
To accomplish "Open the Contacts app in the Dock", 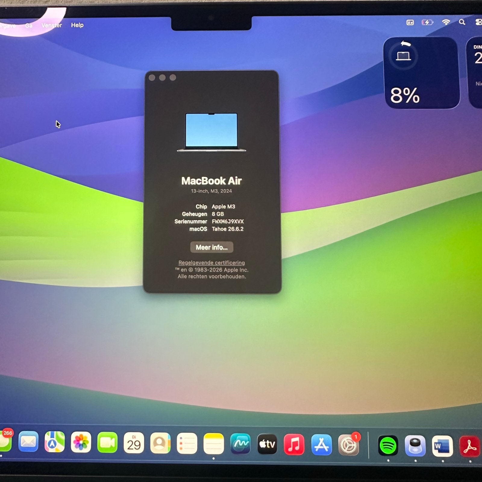I will tap(160, 443).
